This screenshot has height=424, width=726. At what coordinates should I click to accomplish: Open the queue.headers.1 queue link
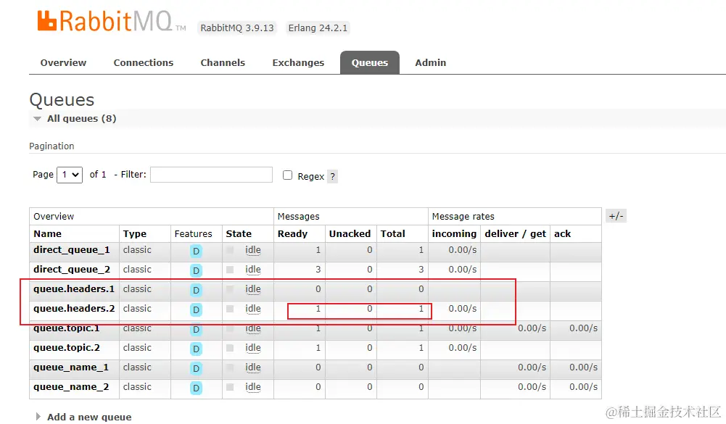74,289
